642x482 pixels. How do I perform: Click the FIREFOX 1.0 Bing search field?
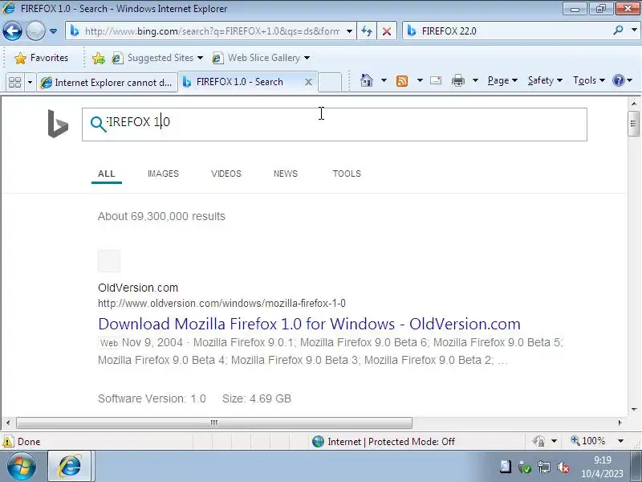click(335, 125)
